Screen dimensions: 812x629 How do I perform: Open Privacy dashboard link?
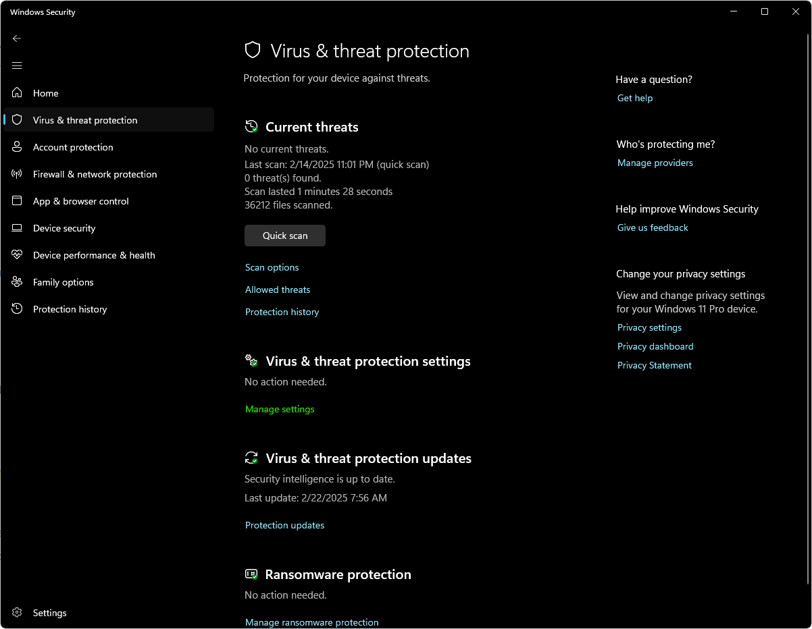pyautogui.click(x=655, y=346)
